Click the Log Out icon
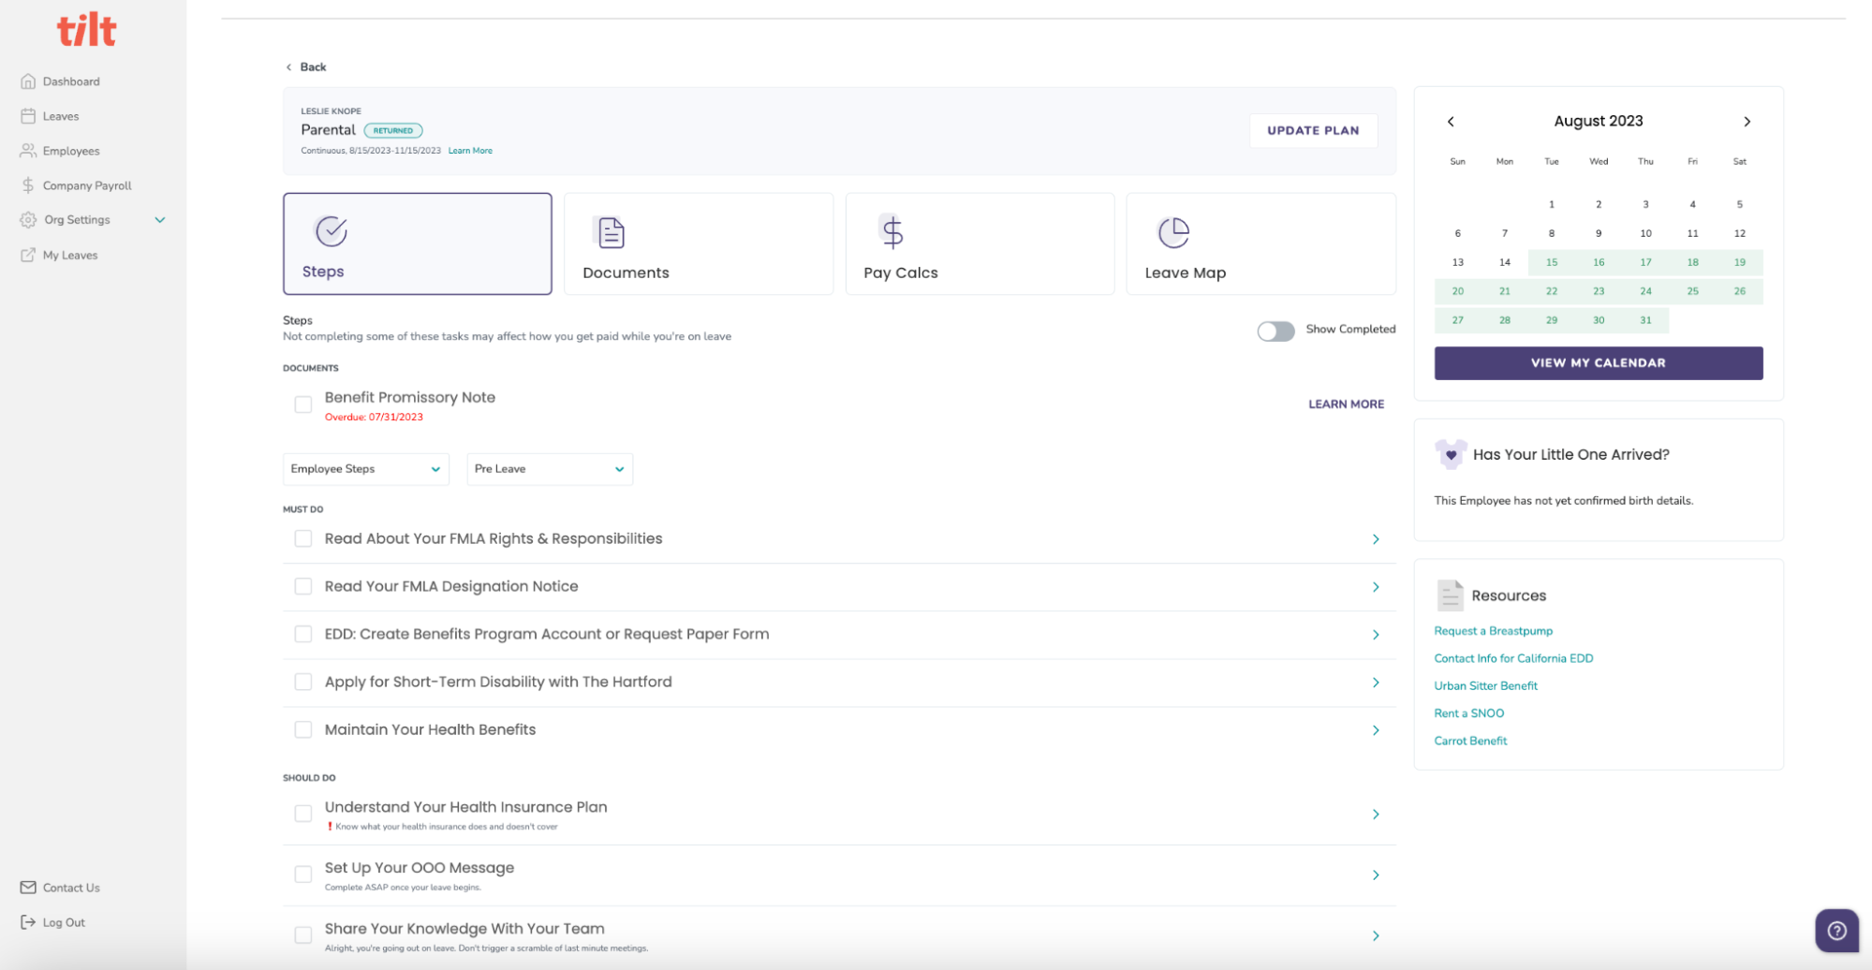Viewport: 1872px width, 970px height. 28,922
